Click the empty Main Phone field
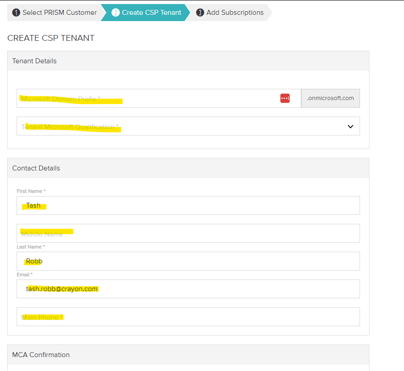The height and width of the screenshot is (371, 404). coord(189,317)
